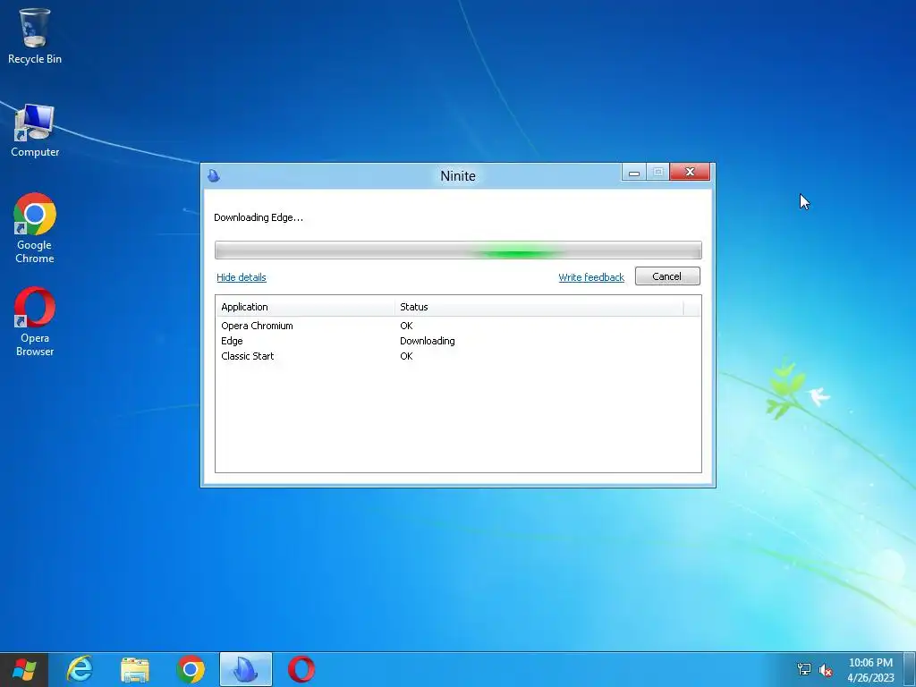Open the Recycle Bin desktop icon

coord(35,36)
